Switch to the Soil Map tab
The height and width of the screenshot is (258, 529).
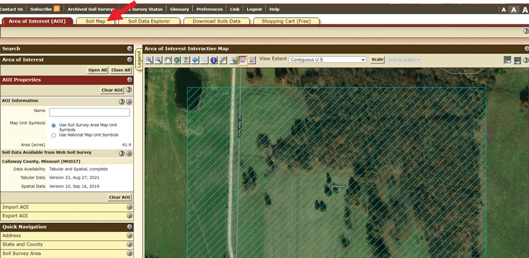click(95, 21)
